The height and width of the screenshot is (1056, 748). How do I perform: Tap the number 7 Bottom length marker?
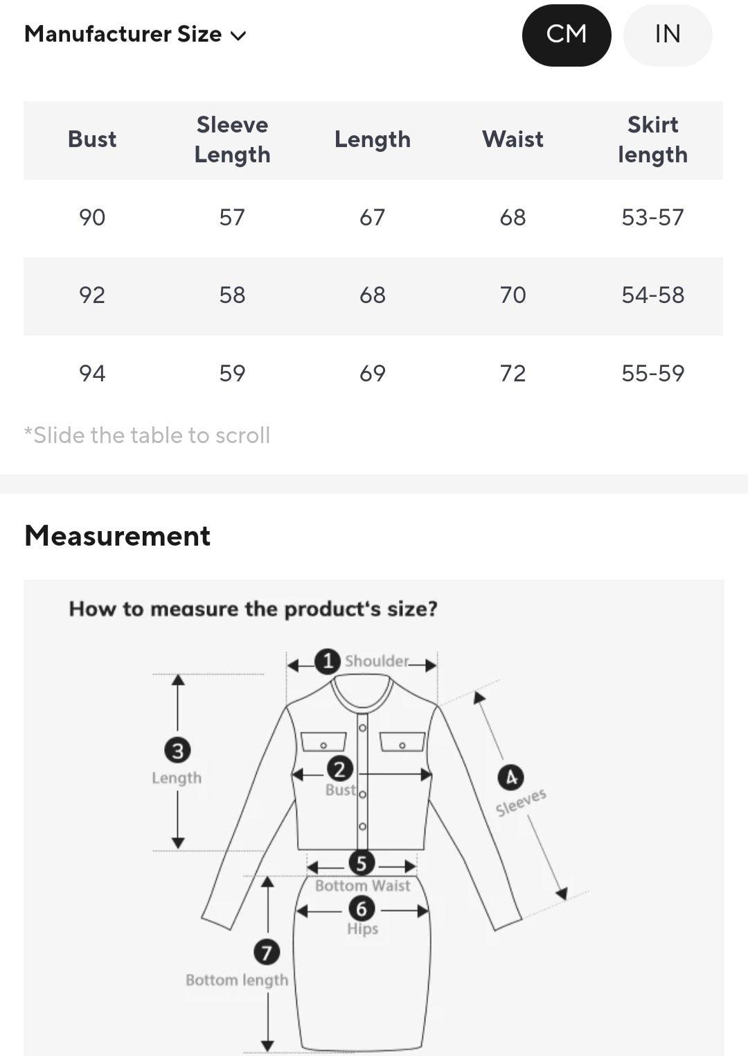coord(267,952)
